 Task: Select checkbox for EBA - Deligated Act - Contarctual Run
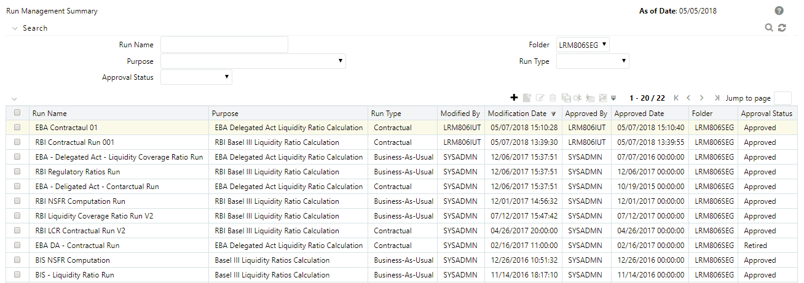[17, 187]
